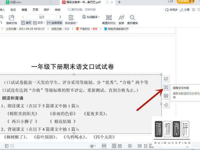Open the 页面 menu
The height and width of the screenshot is (150, 200).
tap(35, 10)
